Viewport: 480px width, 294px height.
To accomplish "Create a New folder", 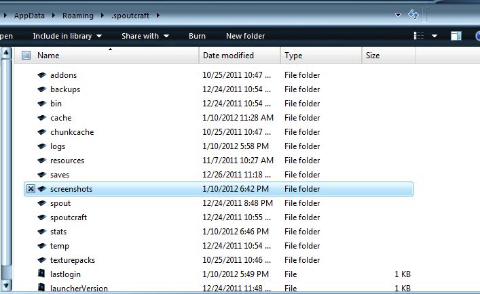I will point(246,36).
